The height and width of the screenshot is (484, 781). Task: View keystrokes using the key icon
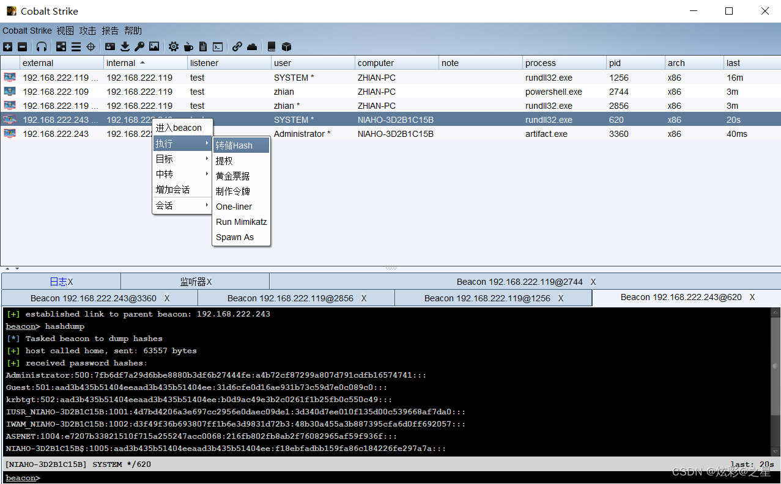[139, 46]
